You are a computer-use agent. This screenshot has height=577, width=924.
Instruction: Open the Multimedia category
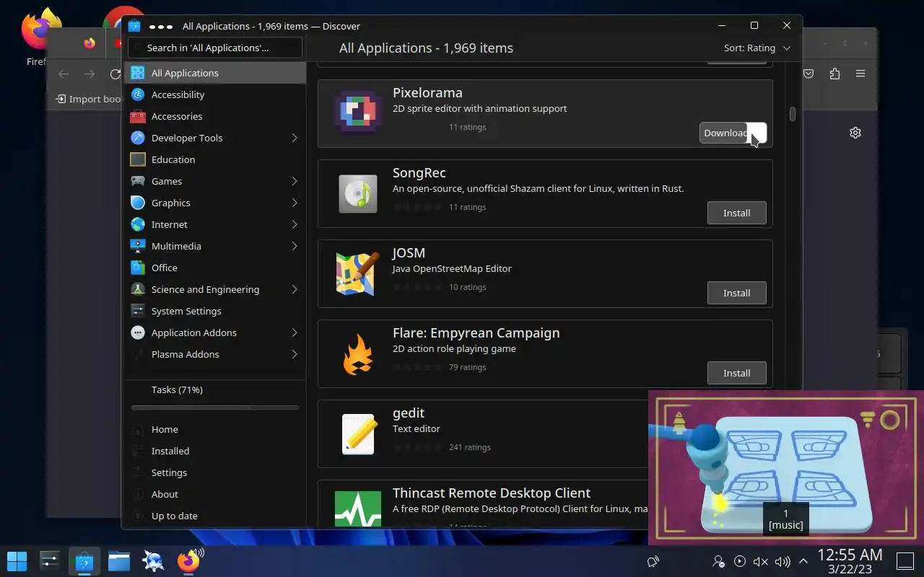click(x=215, y=246)
